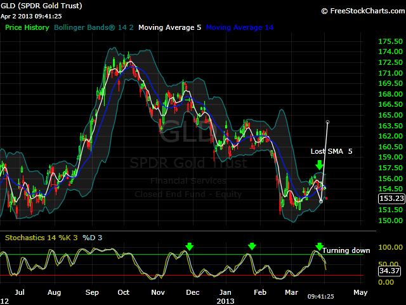Click the Aug label on the time axis

54,292
